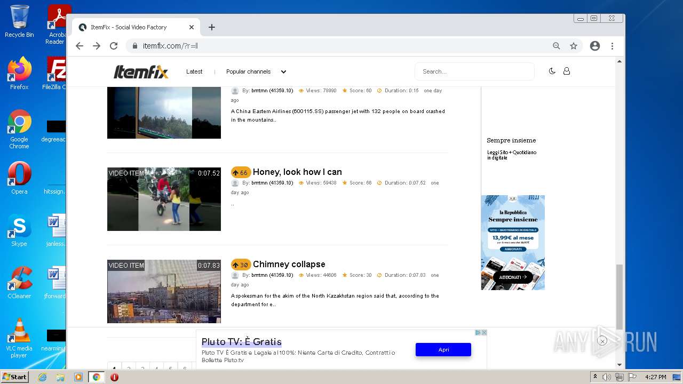Select Google Chrome desktop shortcut
The height and width of the screenshot is (384, 683).
pos(19,129)
